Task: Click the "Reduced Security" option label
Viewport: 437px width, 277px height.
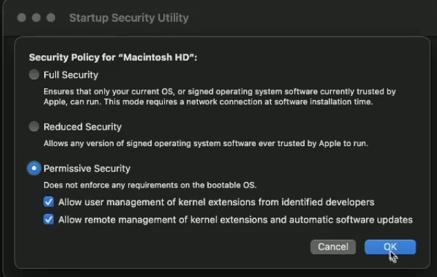Action: pyautogui.click(x=83, y=127)
